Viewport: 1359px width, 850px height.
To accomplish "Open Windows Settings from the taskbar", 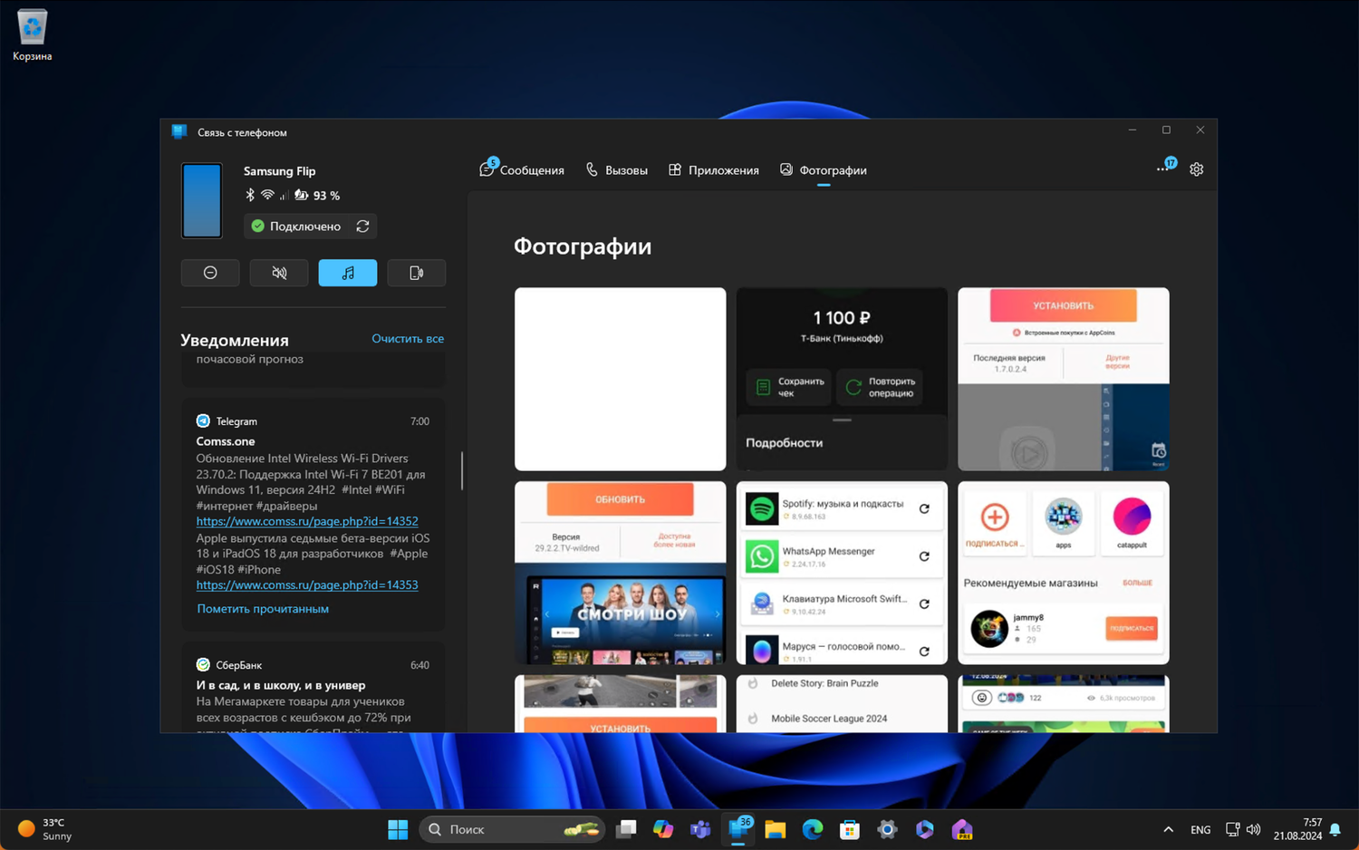I will click(887, 829).
